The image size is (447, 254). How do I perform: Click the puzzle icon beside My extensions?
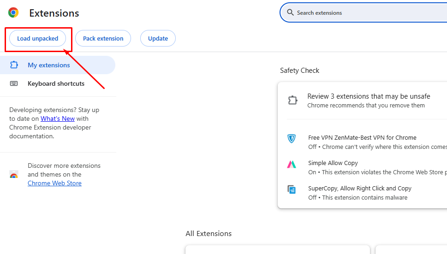tap(14, 65)
